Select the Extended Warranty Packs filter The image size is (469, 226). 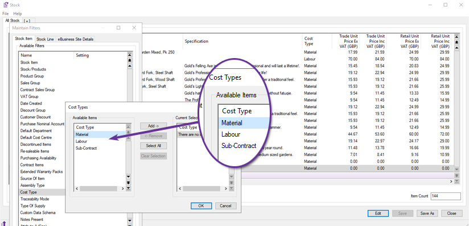[x=42, y=172]
